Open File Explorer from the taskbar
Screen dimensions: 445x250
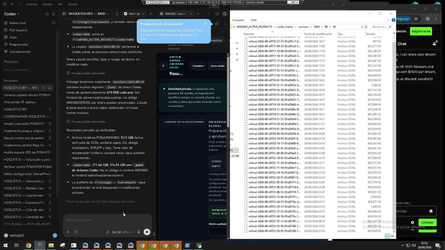51,245
